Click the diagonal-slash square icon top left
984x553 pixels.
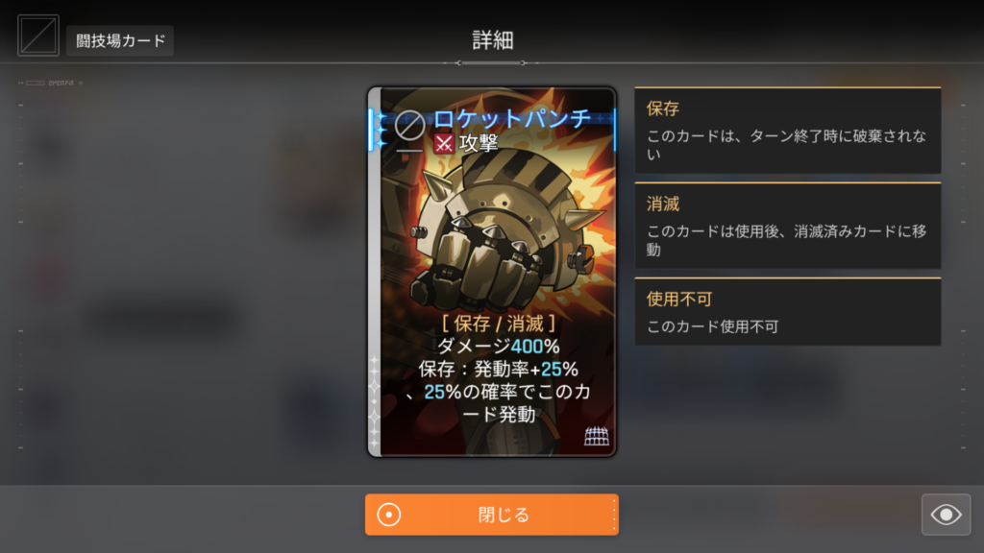pos(38,36)
